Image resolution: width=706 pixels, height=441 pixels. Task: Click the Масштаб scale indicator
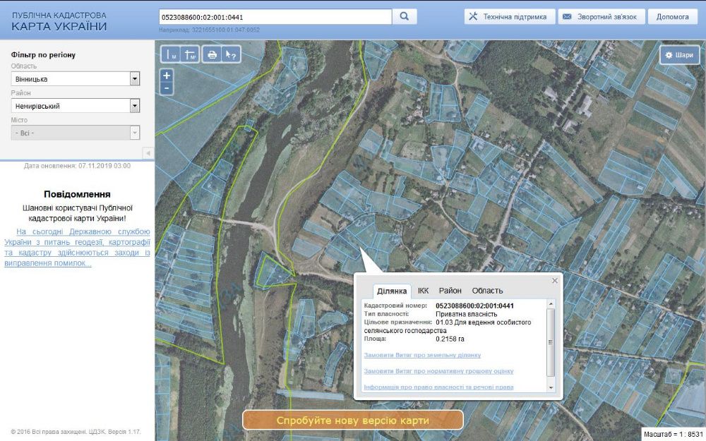tap(674, 434)
